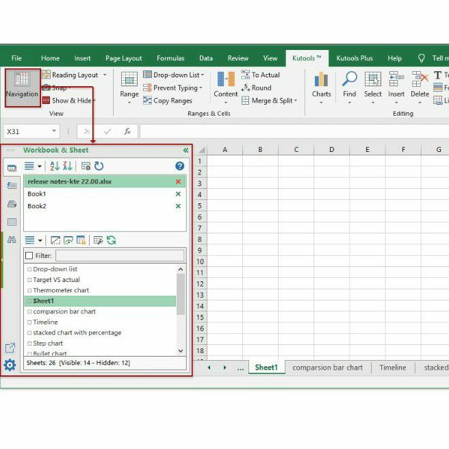Screen dimensions: 449x449
Task: Sort workbooks in ascending A-Z order
Action: point(55,166)
